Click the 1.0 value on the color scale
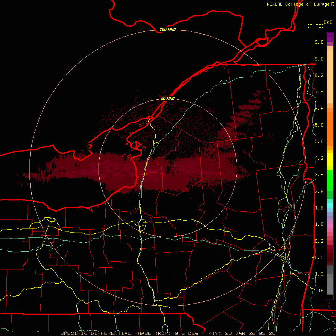This screenshot has width=336, height=336. tap(319, 224)
